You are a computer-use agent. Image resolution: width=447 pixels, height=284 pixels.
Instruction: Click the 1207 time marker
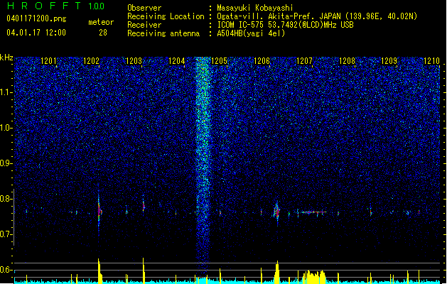304,61
